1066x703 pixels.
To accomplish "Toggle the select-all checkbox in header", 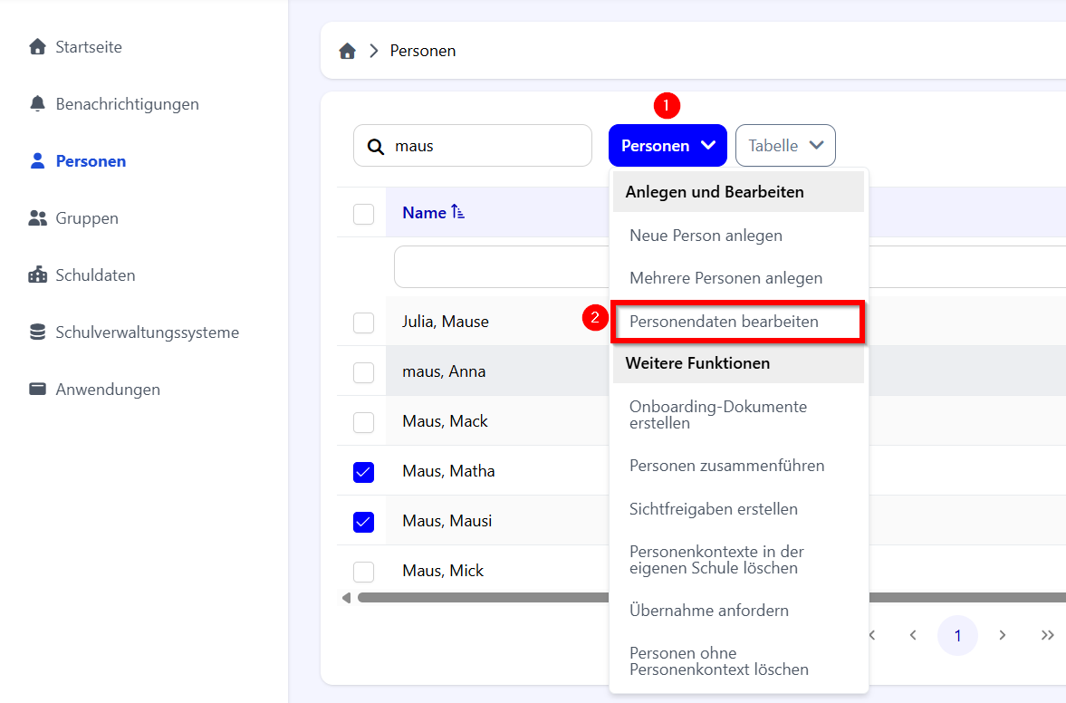I will coord(363,214).
